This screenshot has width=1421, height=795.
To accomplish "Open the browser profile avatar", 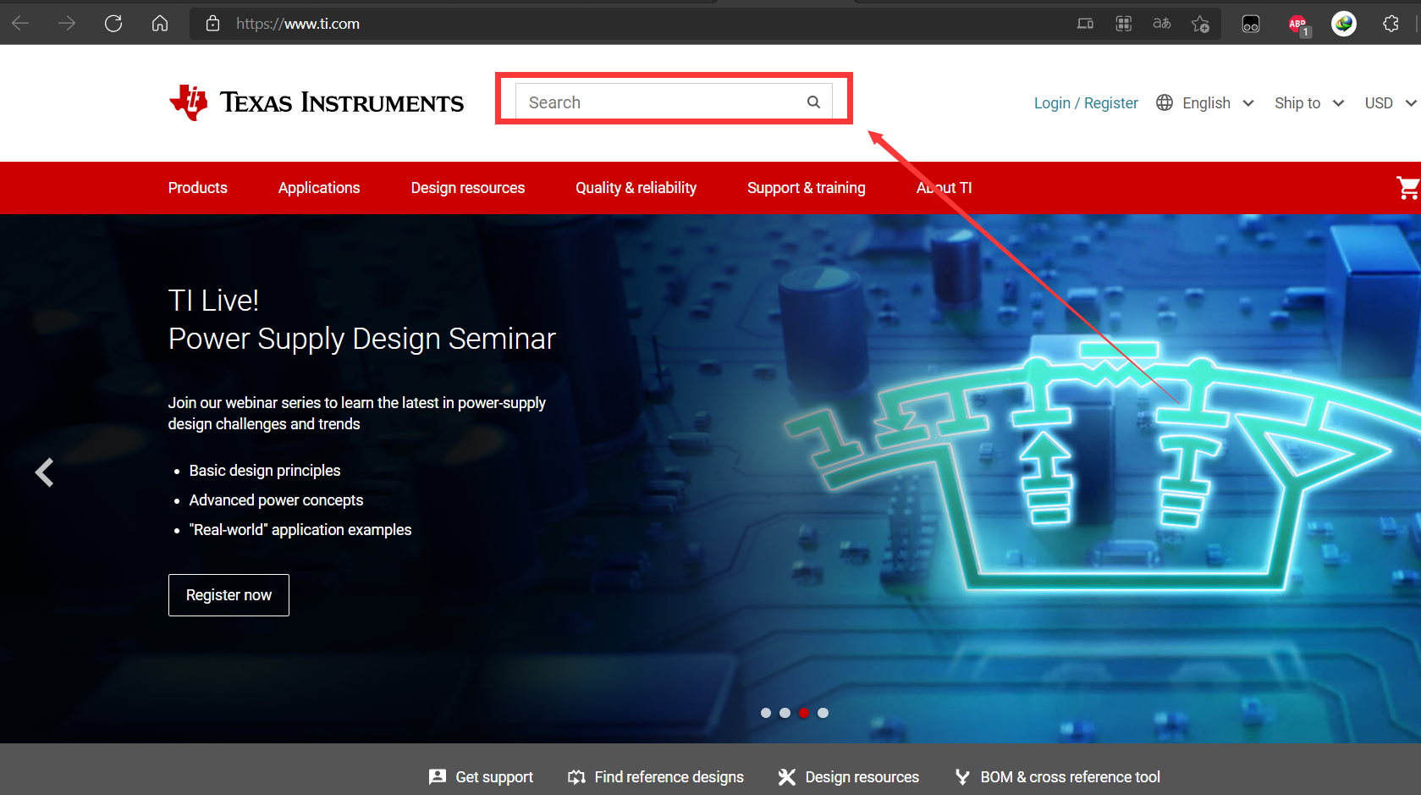I will 1344,24.
